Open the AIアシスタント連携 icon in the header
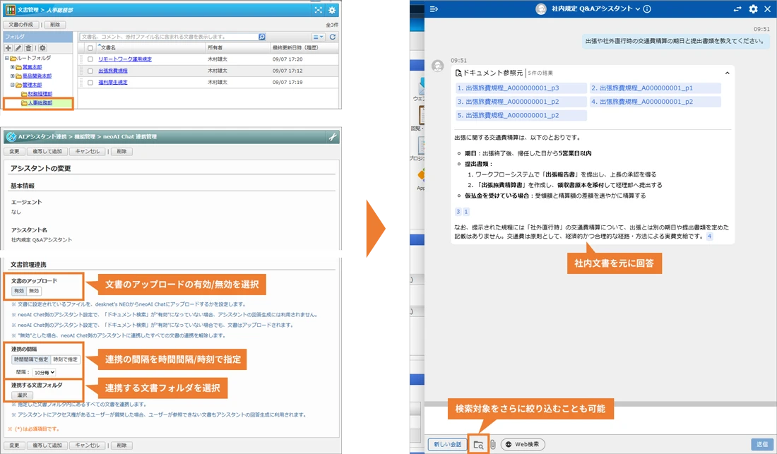777x454 pixels. [x=11, y=137]
